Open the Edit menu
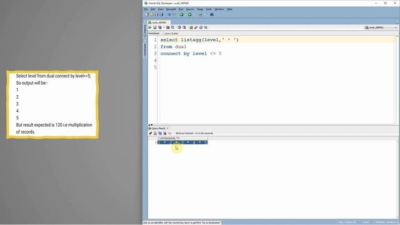The width and height of the screenshot is (400, 225). pos(152,9)
